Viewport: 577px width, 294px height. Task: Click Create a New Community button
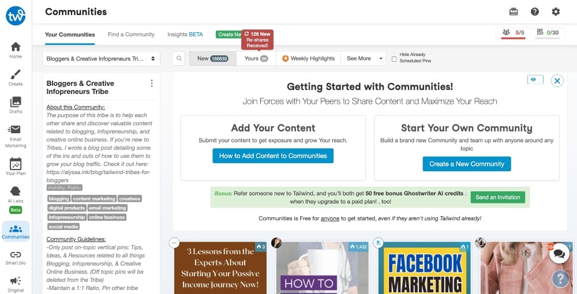(467, 164)
